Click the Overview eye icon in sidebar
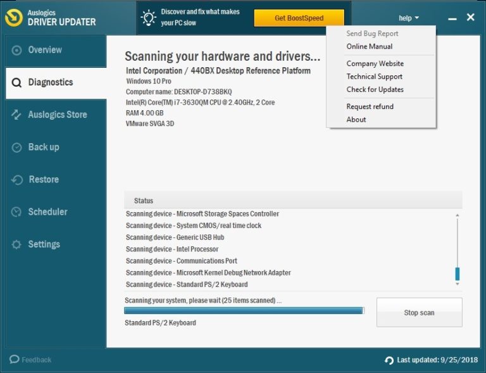The width and height of the screenshot is (486, 373). pyautogui.click(x=16, y=50)
